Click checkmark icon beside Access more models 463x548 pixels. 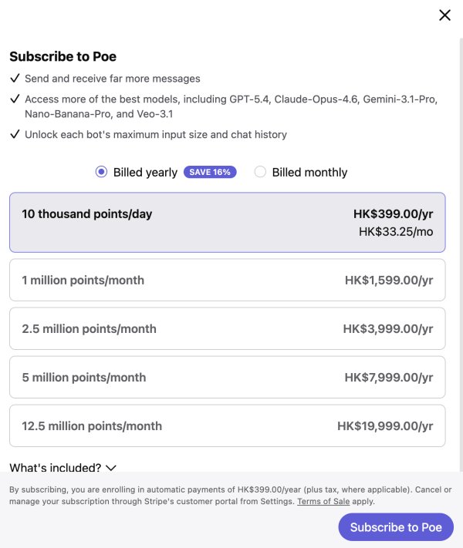click(15, 99)
